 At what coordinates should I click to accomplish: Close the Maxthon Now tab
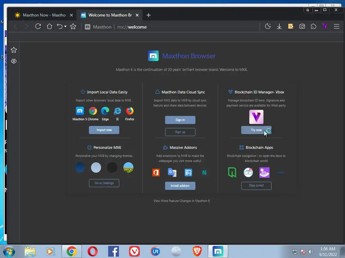pyautogui.click(x=71, y=15)
